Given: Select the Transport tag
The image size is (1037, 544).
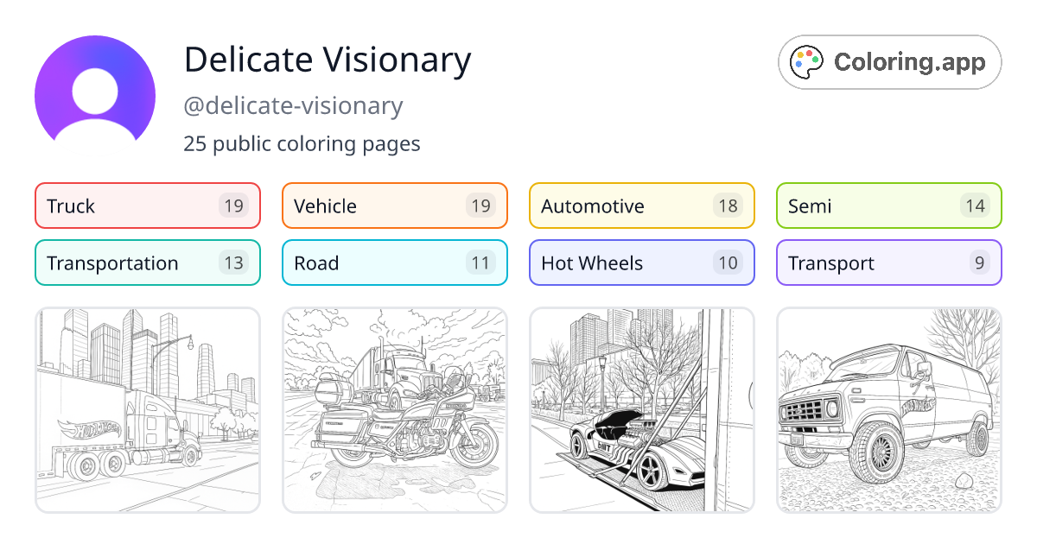Looking at the screenshot, I should click(888, 263).
